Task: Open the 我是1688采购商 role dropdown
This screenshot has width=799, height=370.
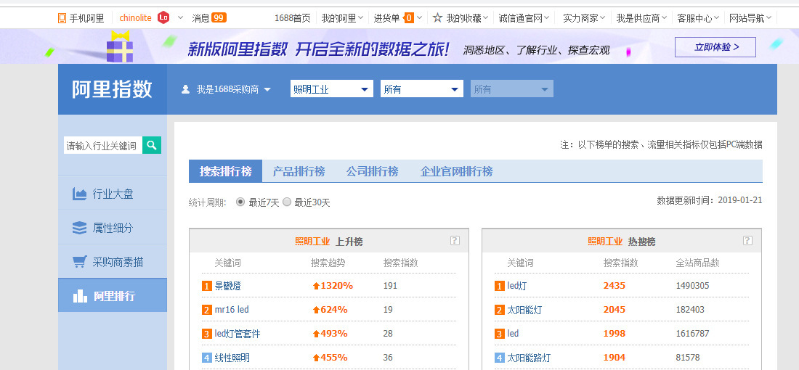Action: click(x=227, y=89)
